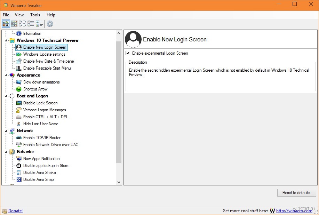Click the Verbose Logon Messages icon
This screenshot has width=319, height=215.
(x=19, y=110)
